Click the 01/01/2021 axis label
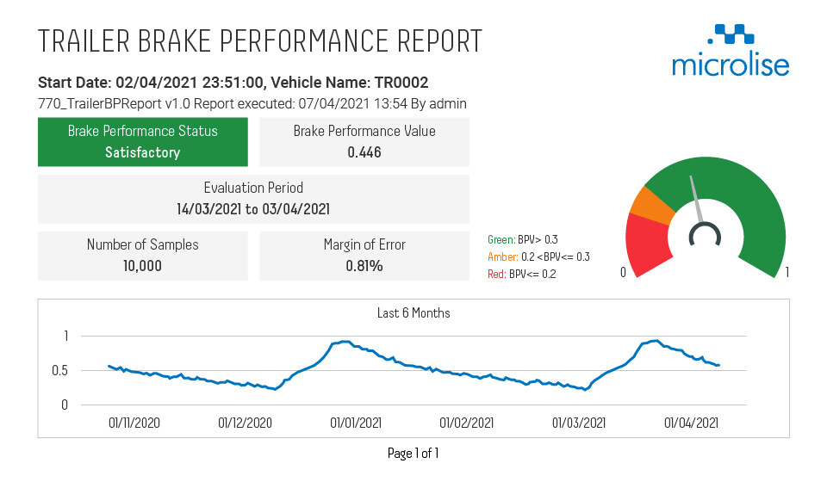The width and height of the screenshot is (827, 482). coord(356,423)
